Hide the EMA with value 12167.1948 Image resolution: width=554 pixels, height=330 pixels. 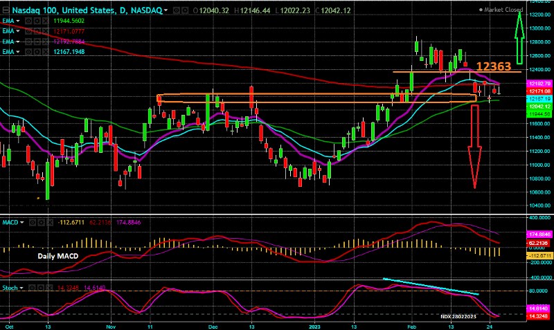pyautogui.click(x=29, y=52)
